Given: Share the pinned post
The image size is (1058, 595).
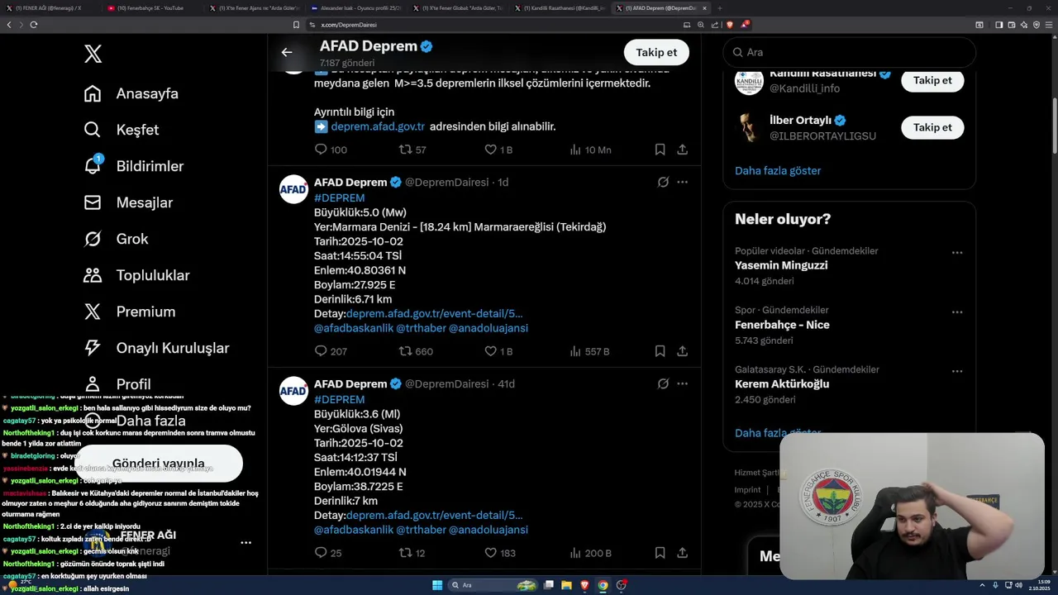Looking at the screenshot, I should point(682,150).
